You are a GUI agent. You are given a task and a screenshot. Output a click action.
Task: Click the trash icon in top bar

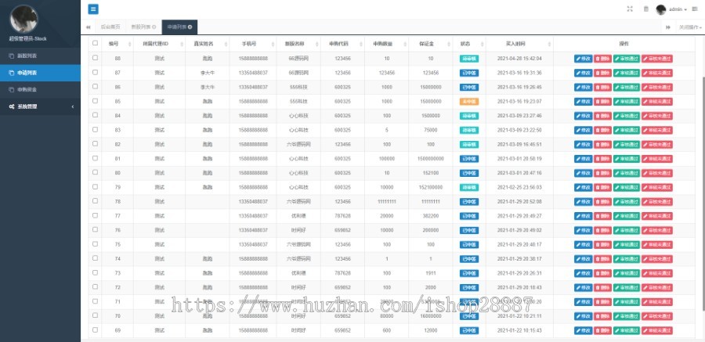click(646, 9)
